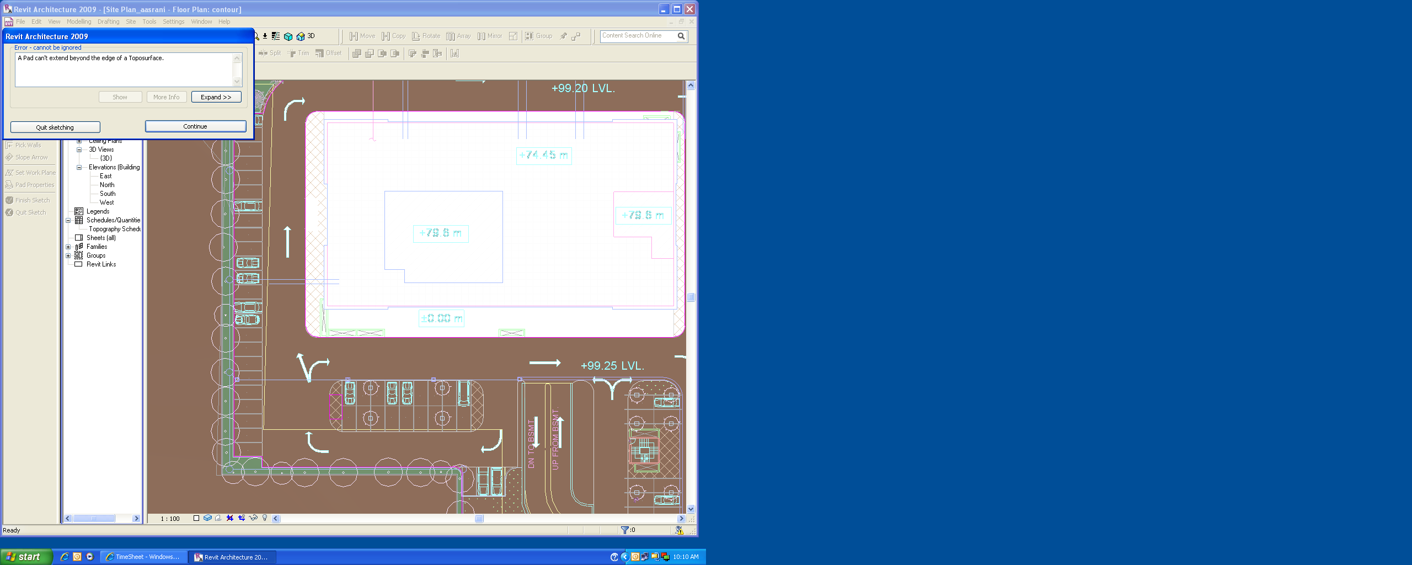Activate the Array tool
Viewport: 1412px width, 565px height.
458,36
